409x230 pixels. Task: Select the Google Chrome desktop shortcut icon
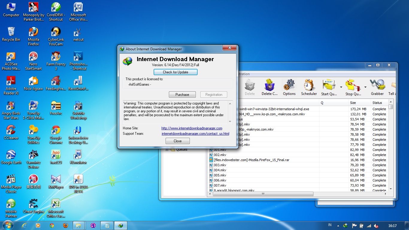click(x=56, y=134)
